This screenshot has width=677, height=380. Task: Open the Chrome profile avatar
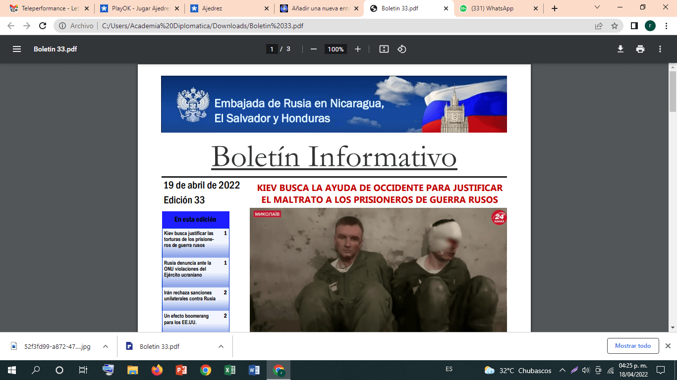pos(650,26)
